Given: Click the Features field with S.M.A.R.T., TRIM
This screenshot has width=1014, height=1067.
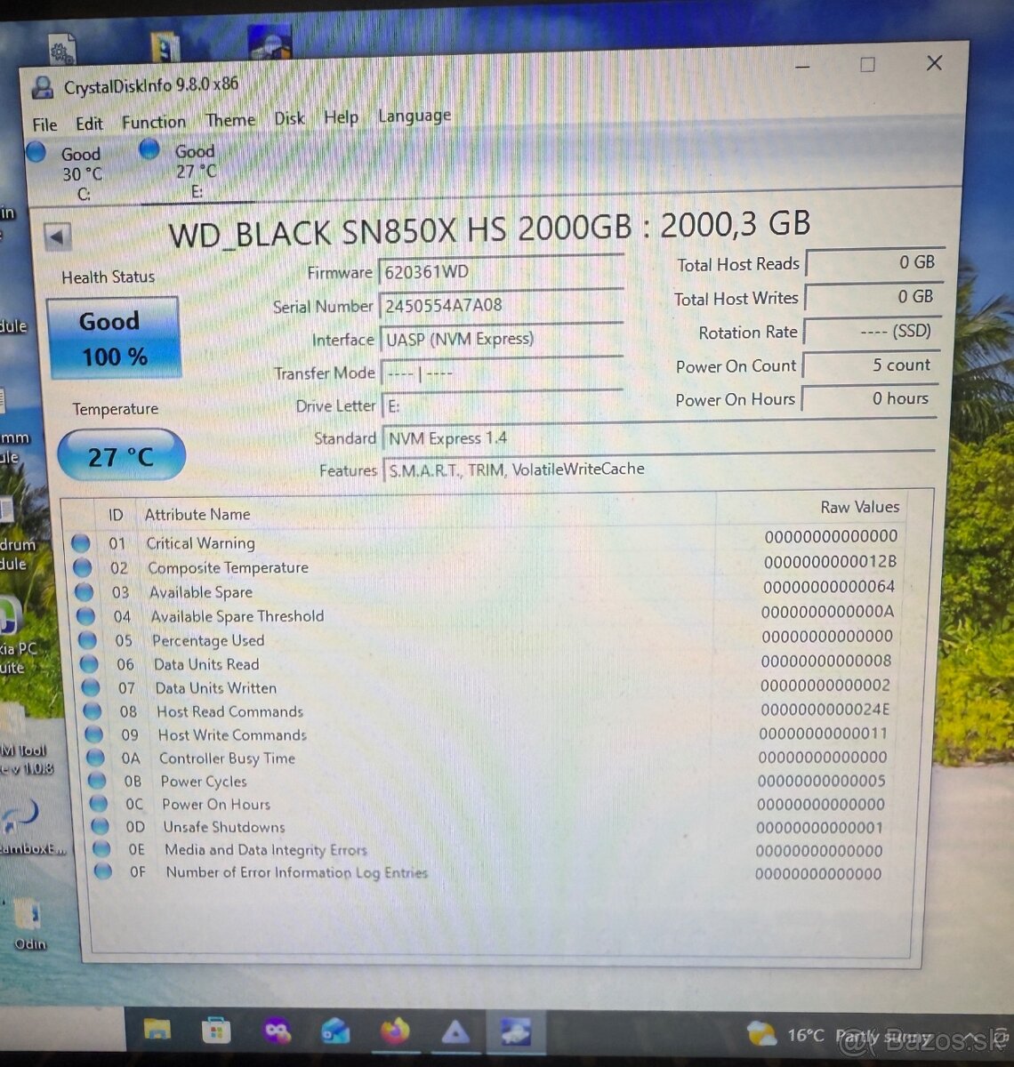Looking at the screenshot, I should (x=658, y=469).
